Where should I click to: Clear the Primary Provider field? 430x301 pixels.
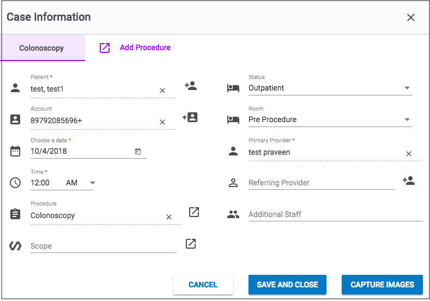[x=409, y=154]
